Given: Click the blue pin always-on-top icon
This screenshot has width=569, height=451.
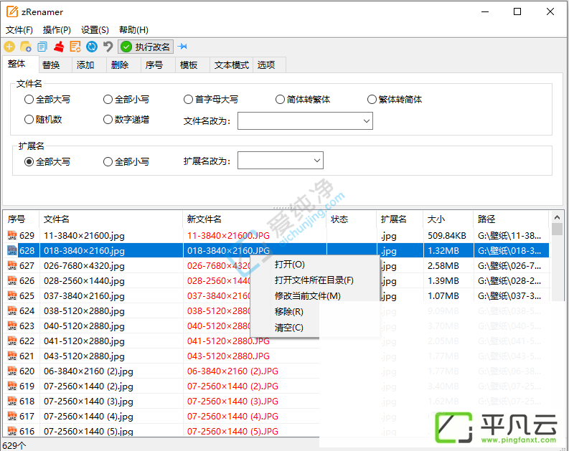Looking at the screenshot, I should pos(182,47).
